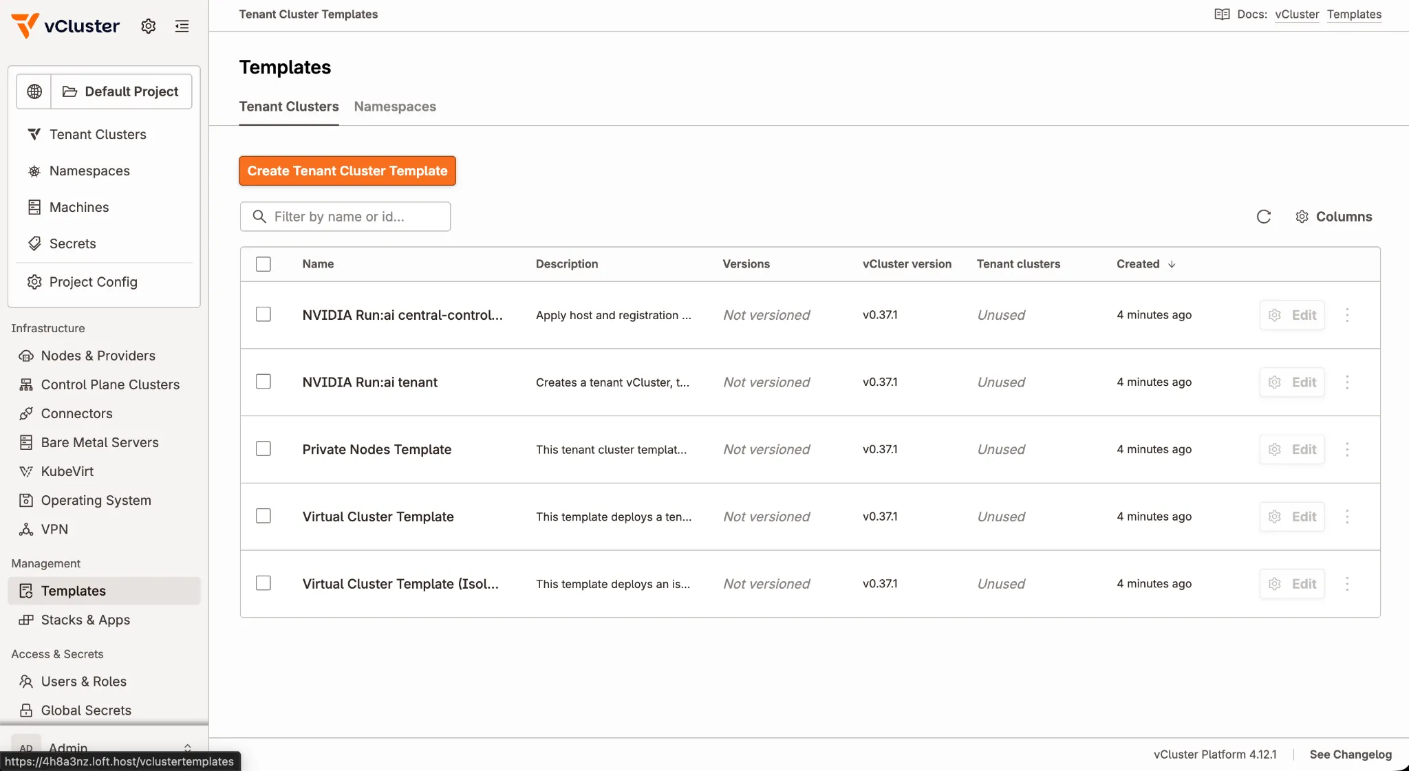Sort by the Created column header
Viewport: 1409px width, 771px height.
tap(1146, 264)
